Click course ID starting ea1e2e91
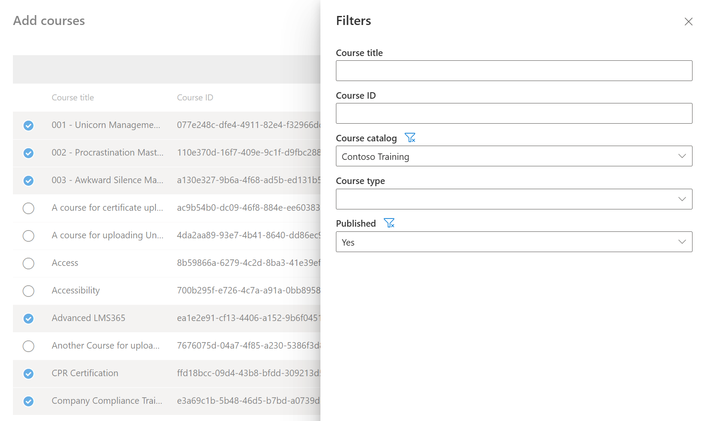702x421 pixels. pyautogui.click(x=248, y=318)
